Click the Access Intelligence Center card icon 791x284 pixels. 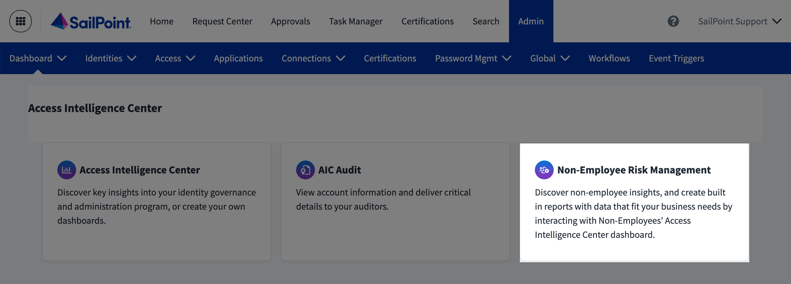click(x=67, y=170)
